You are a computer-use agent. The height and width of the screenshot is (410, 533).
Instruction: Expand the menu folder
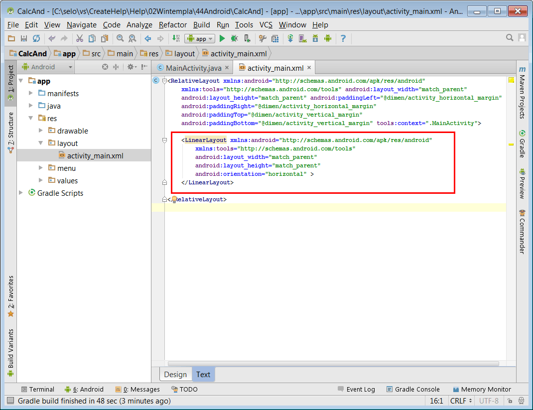tap(41, 167)
